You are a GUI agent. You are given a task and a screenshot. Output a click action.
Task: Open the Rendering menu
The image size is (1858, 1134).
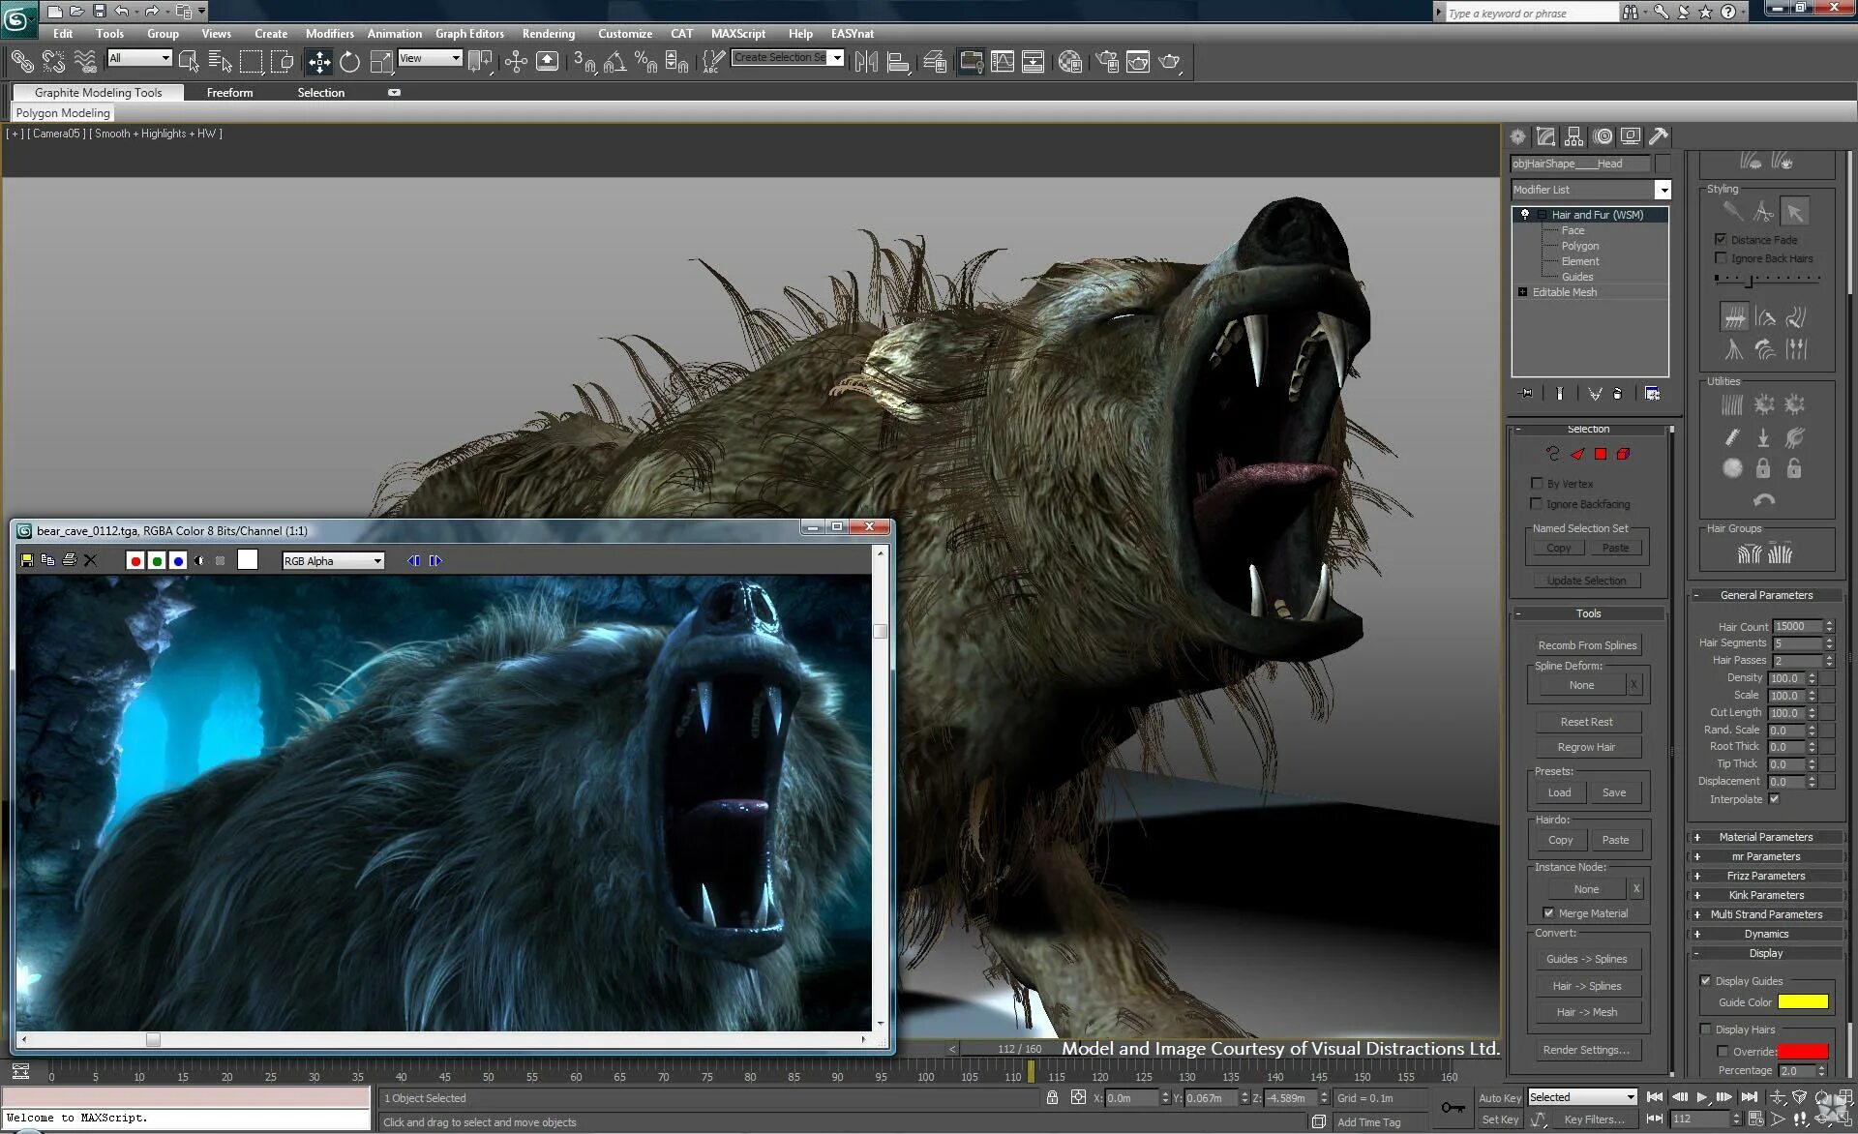click(548, 33)
